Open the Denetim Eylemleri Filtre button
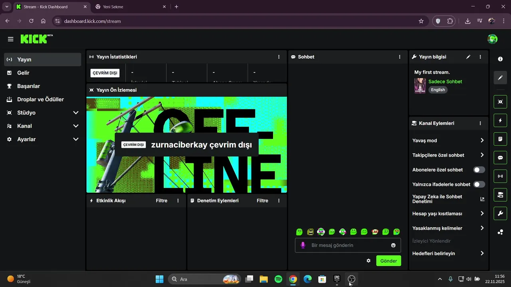Viewport: 511px width, 287px height. tap(262, 201)
